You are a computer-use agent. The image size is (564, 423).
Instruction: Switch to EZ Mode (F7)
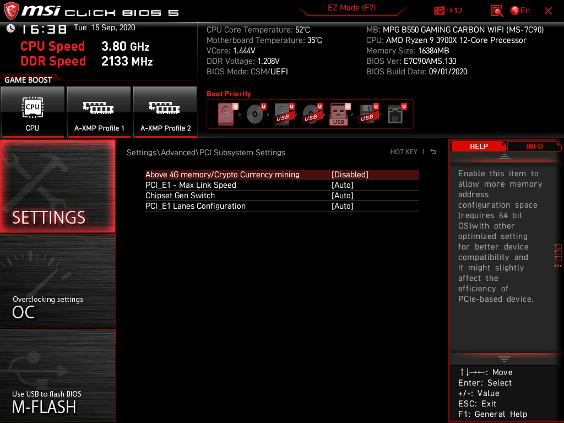pos(351,8)
